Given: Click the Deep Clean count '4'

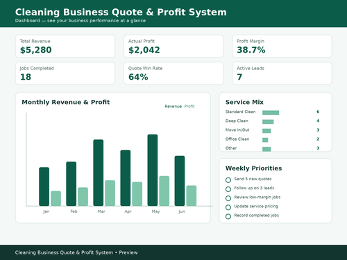Looking at the screenshot, I should tap(318, 121).
